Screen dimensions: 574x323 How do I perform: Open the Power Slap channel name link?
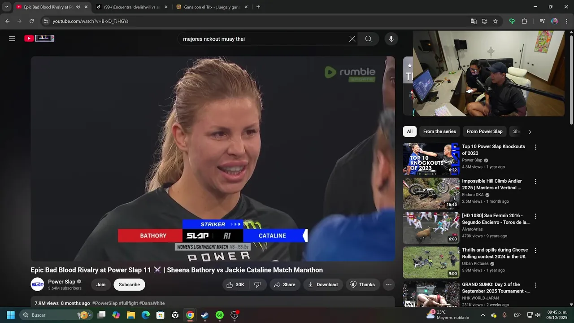point(61,282)
